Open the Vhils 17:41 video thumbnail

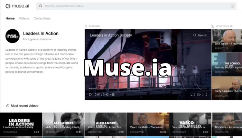(63, 124)
